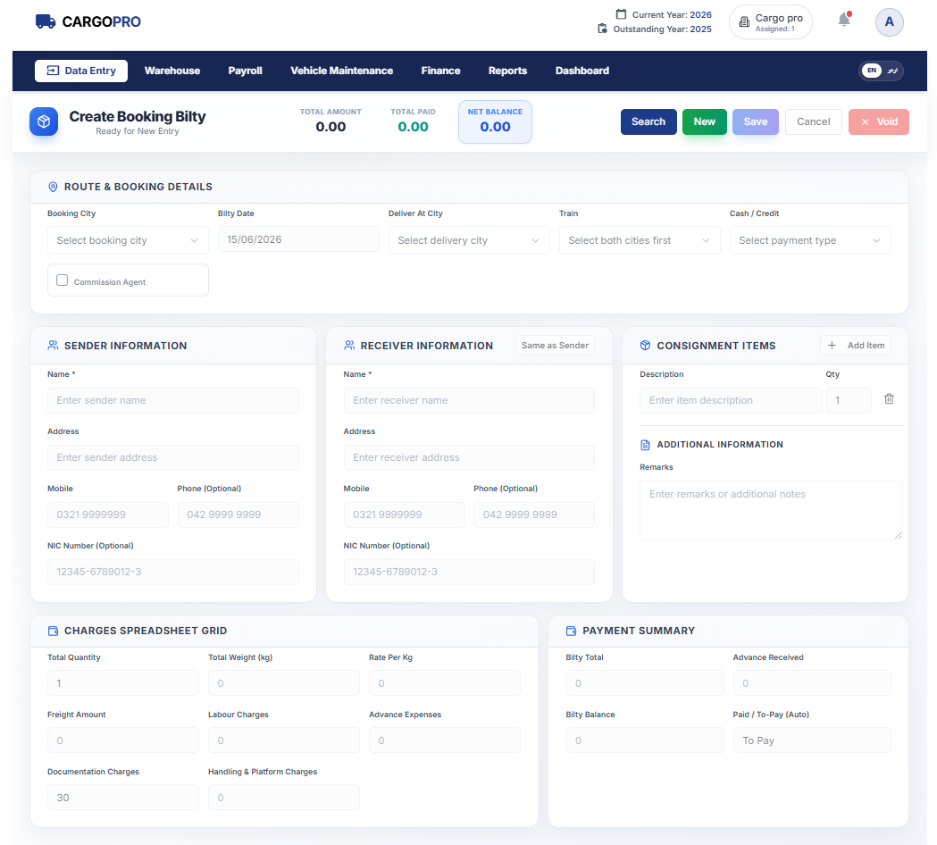Open the user avatar menu A
The width and height of the screenshot is (937, 845).
889,22
